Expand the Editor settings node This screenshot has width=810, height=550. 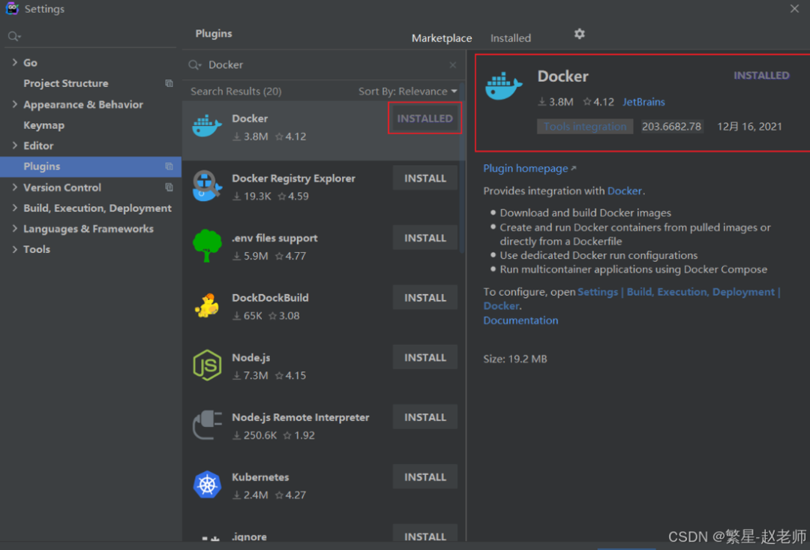coord(14,146)
